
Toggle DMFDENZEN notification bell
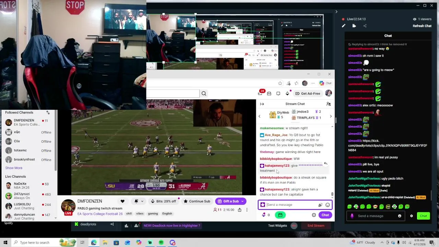coord(136,201)
